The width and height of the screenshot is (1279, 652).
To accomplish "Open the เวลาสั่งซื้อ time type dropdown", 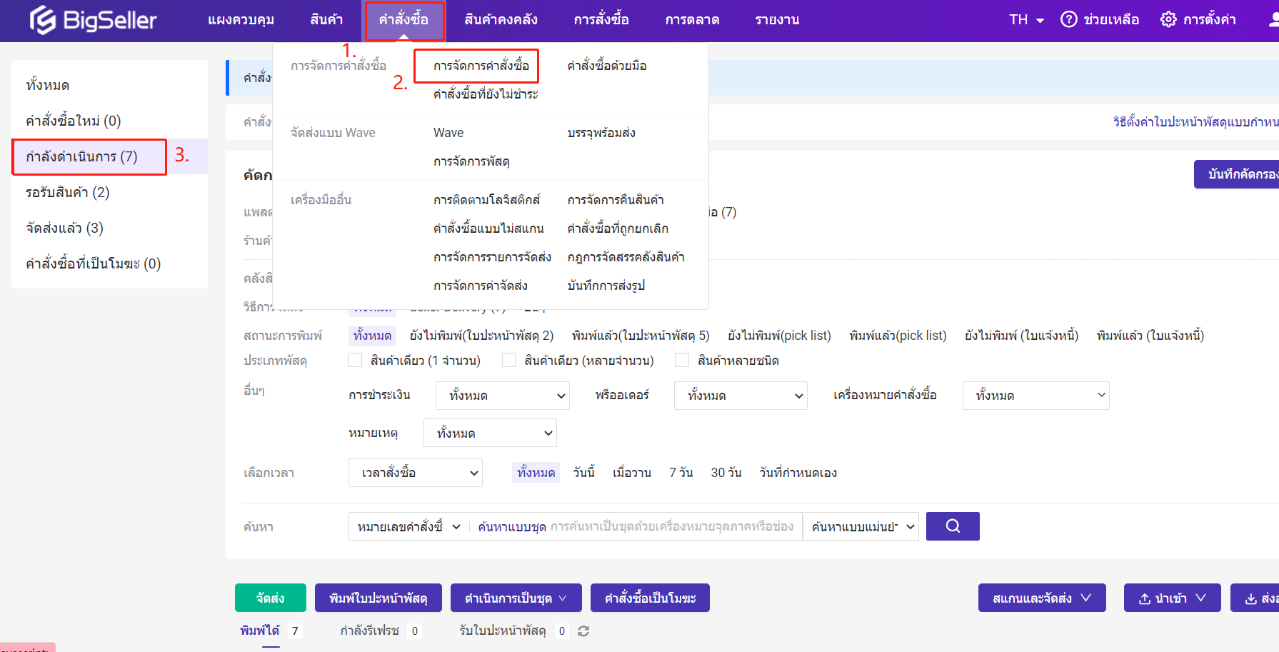I will click(415, 473).
